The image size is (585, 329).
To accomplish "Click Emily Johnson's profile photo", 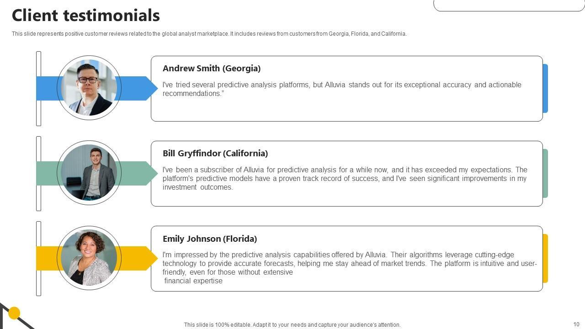I will tap(89, 258).
